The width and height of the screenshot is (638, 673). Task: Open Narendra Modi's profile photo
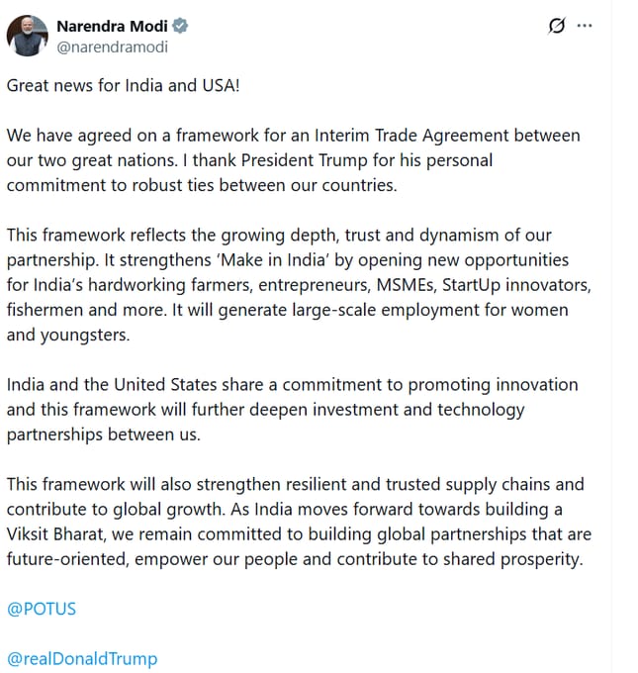click(x=28, y=36)
